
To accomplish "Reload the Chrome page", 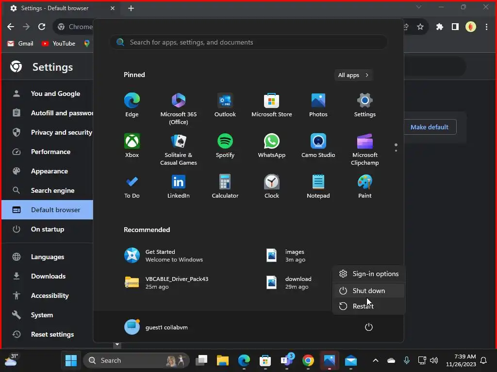I will pos(42,27).
